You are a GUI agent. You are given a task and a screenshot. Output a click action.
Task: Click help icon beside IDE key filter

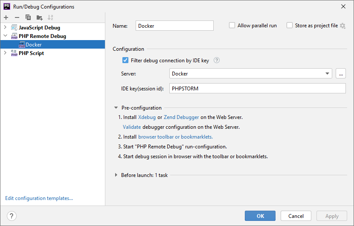pos(217,61)
